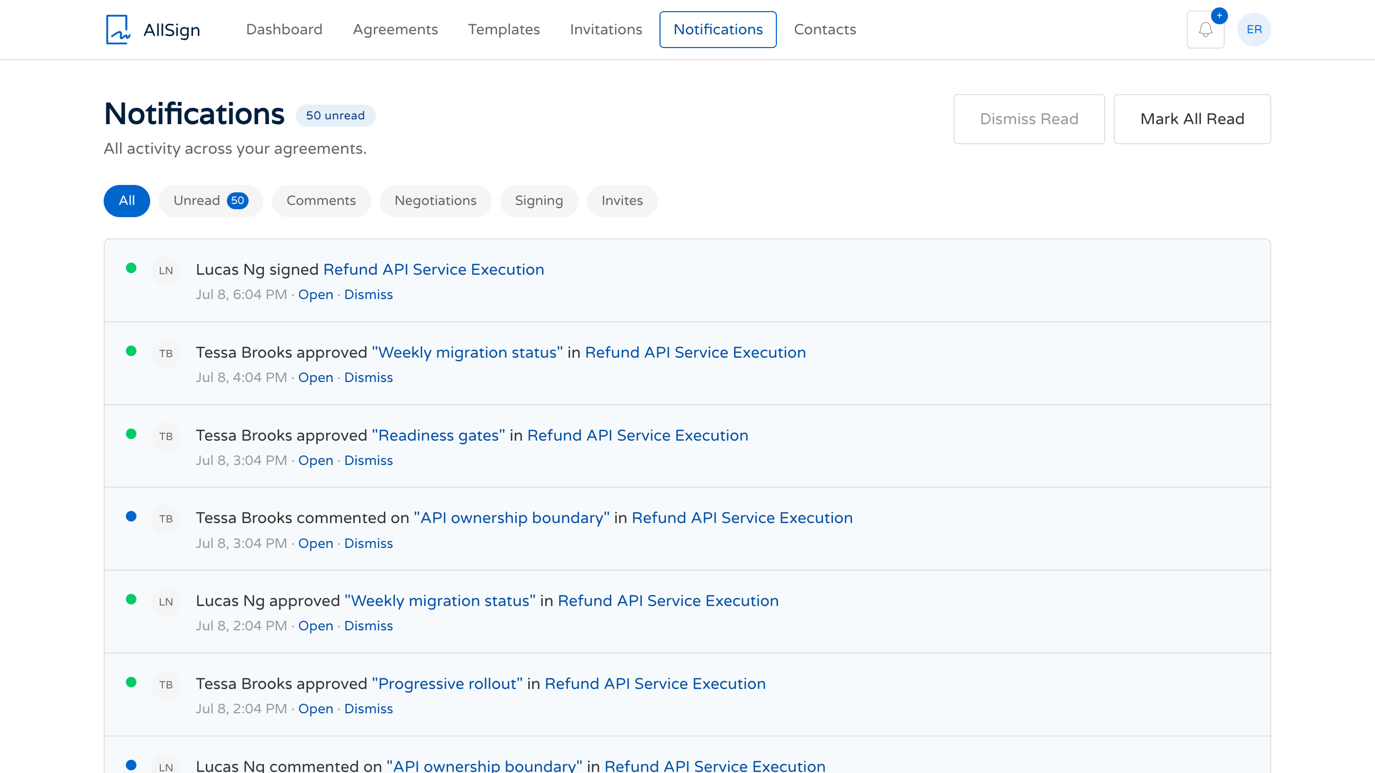Dismiss the Lucas Ng approved notification
The width and height of the screenshot is (1375, 773).
pyautogui.click(x=368, y=626)
